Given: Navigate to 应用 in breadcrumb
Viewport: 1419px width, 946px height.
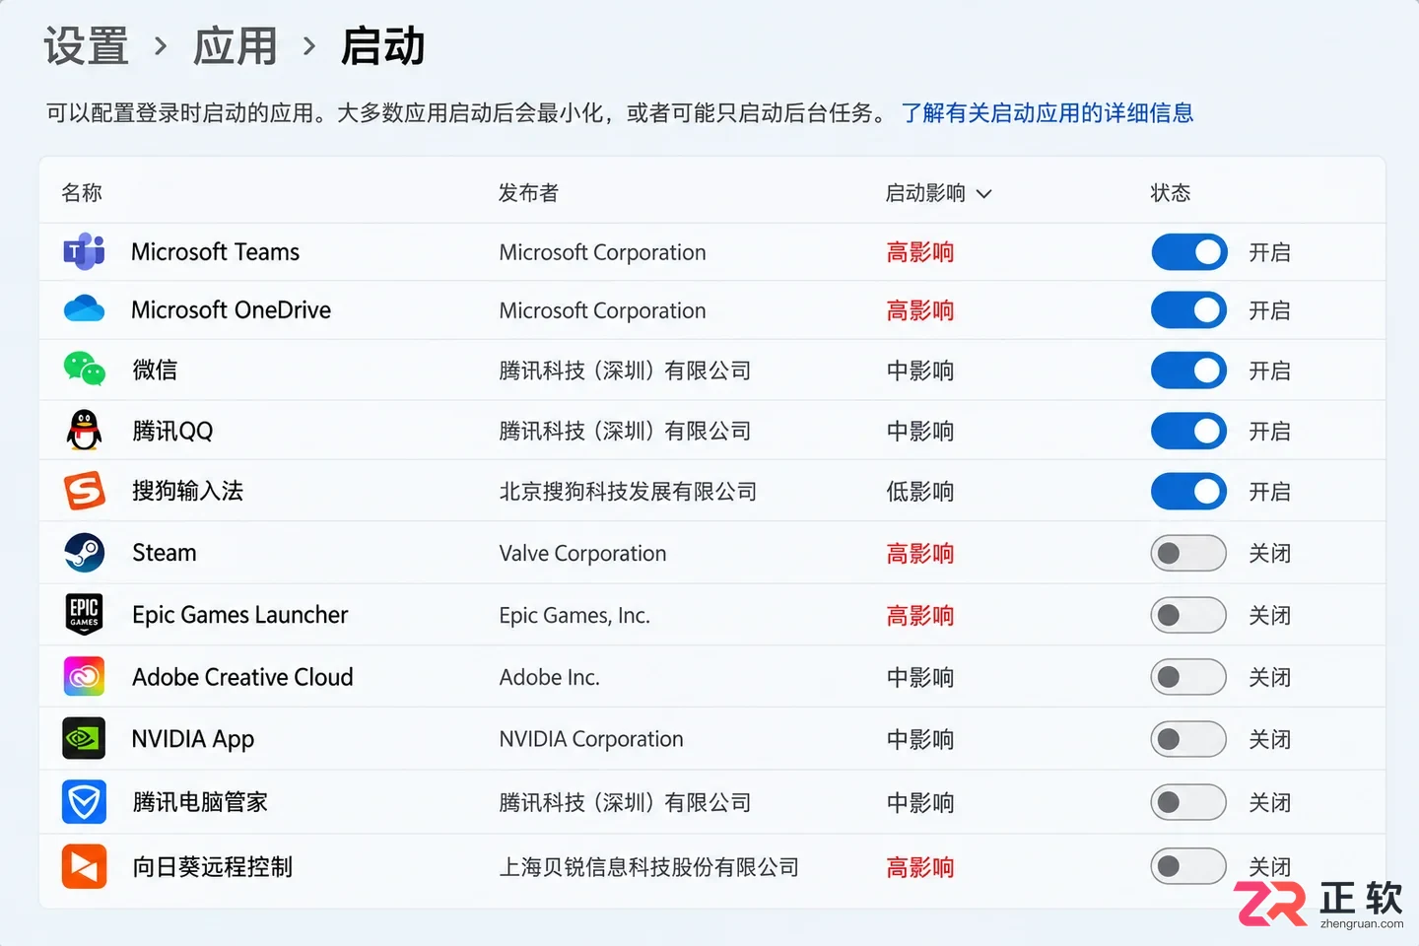Looking at the screenshot, I should 236,46.
